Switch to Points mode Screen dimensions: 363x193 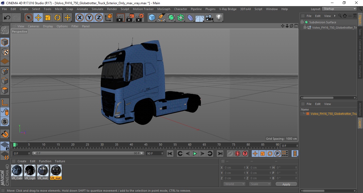(x=5, y=71)
